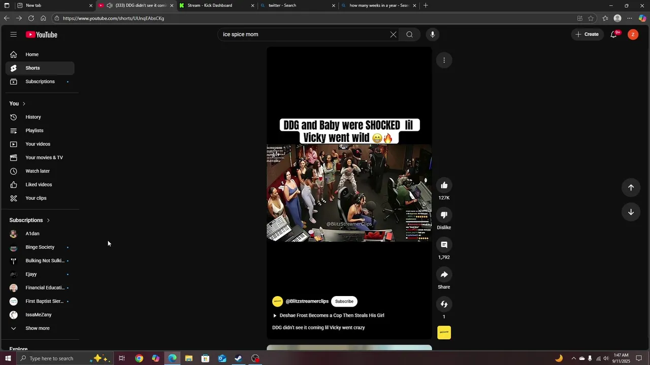The width and height of the screenshot is (650, 365).
Task: Mute the YouTube tab audio icon
Action: (109, 6)
